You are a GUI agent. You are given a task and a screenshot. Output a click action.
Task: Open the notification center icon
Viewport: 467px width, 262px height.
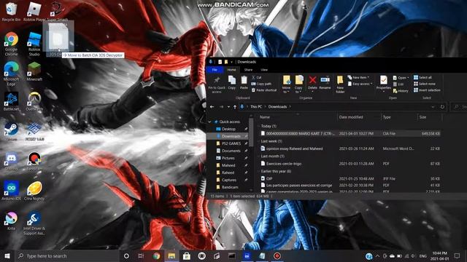(458, 255)
